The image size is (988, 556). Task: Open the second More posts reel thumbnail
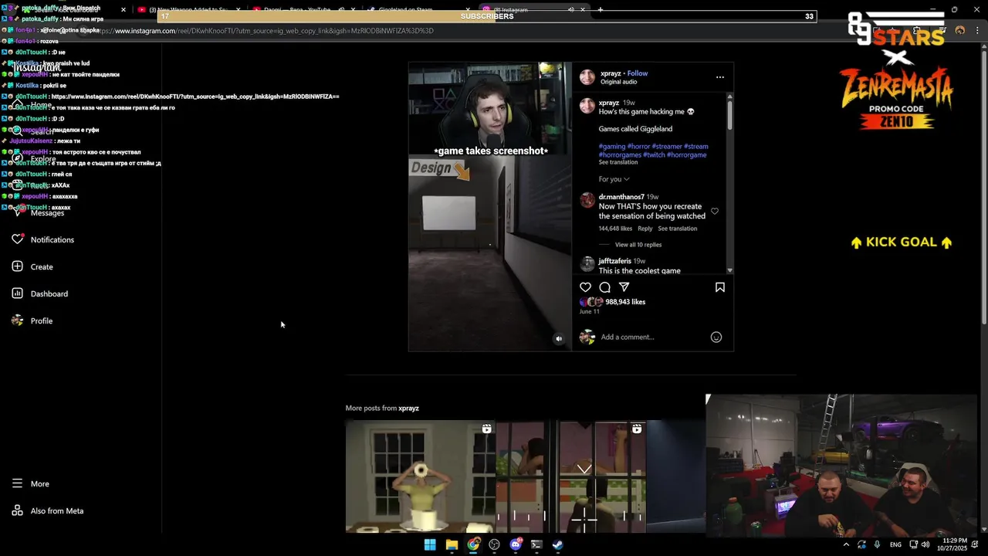[571, 476]
